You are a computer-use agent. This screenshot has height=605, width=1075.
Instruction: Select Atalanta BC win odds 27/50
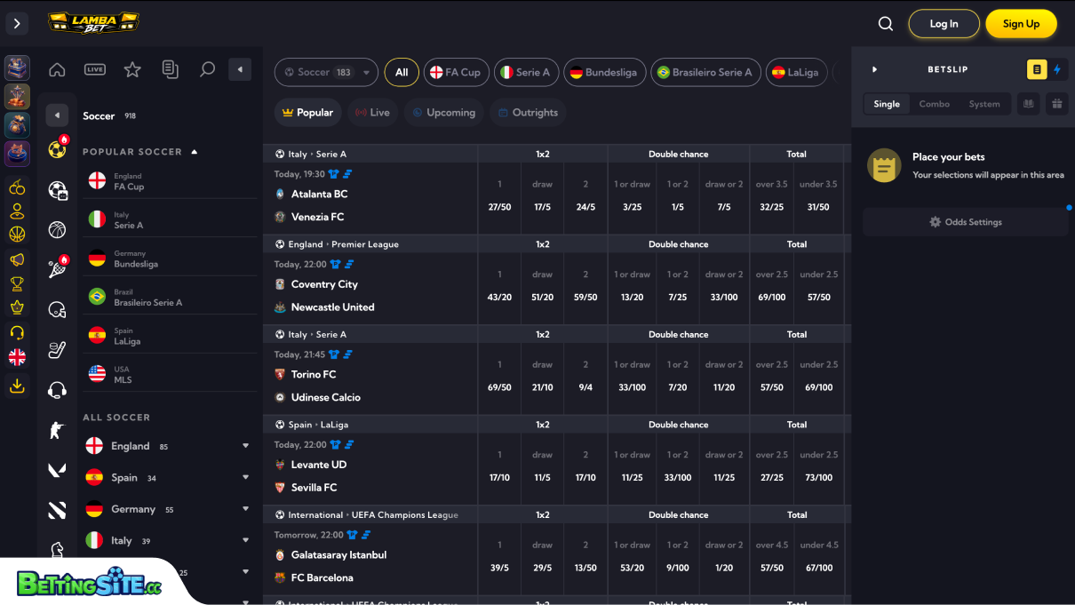499,207
